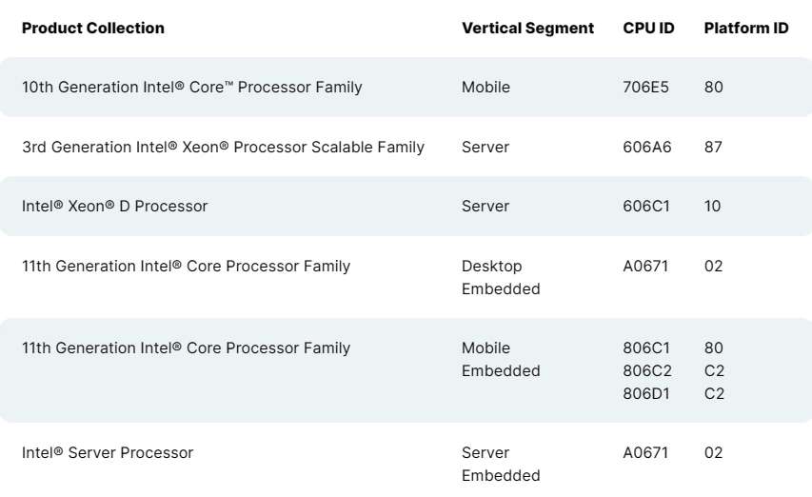Click CPU ID 706E5
This screenshot has width=812, height=497.
pyautogui.click(x=645, y=87)
